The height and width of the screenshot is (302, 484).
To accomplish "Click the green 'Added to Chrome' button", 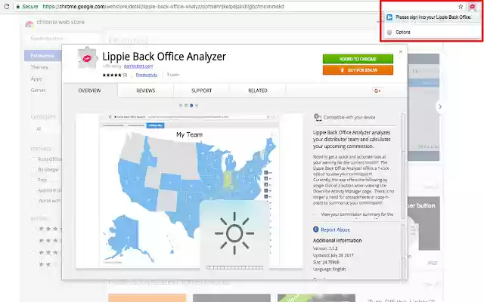I will click(x=358, y=59).
